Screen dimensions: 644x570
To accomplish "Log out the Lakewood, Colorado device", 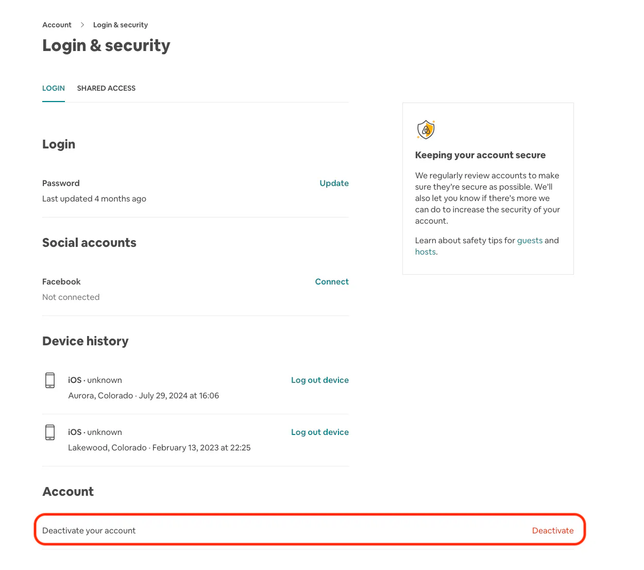I will (319, 432).
